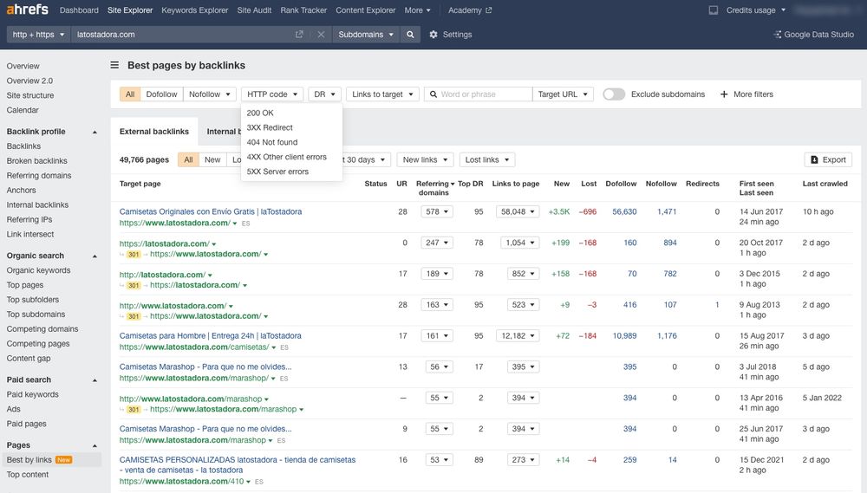This screenshot has height=493, width=867.
Task: Open Camisetas para Hombre page link
Action: point(210,335)
